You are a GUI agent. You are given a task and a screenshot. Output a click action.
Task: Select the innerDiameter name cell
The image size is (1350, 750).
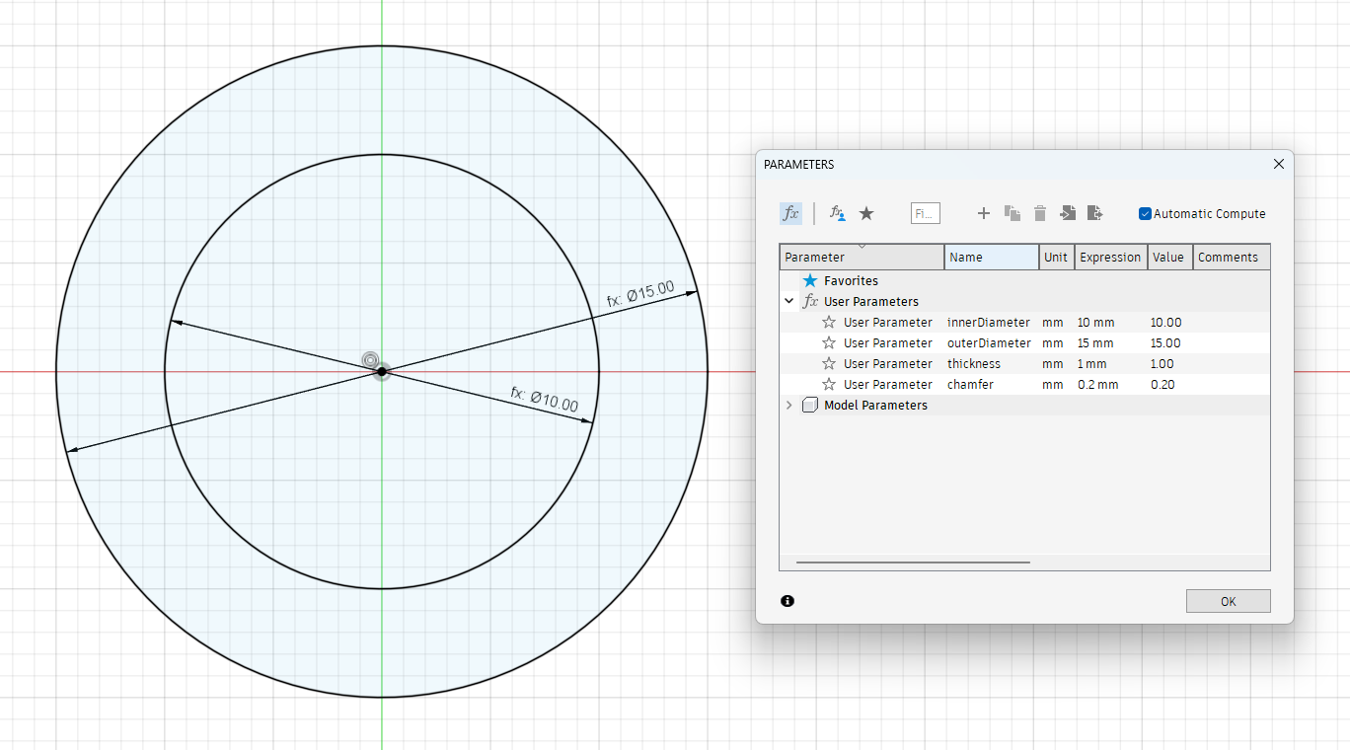pos(991,323)
